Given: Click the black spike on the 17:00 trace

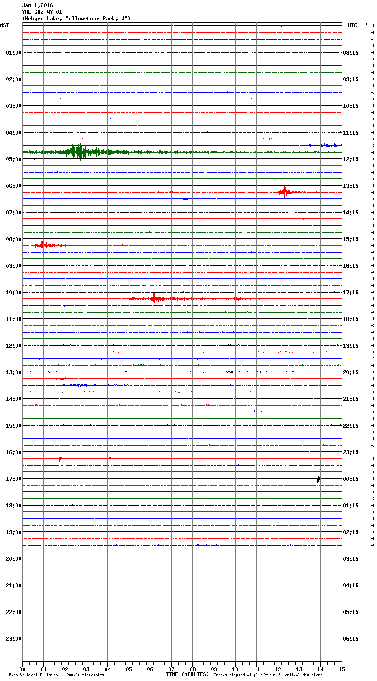Looking at the screenshot, I should (x=318, y=479).
